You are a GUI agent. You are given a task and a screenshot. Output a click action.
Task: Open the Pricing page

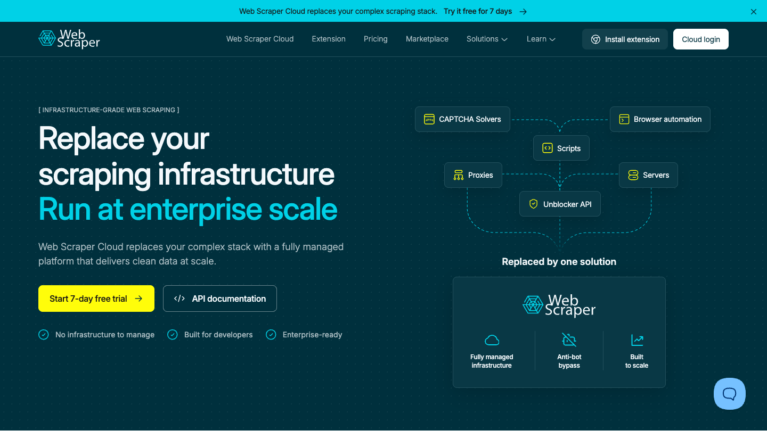click(376, 39)
